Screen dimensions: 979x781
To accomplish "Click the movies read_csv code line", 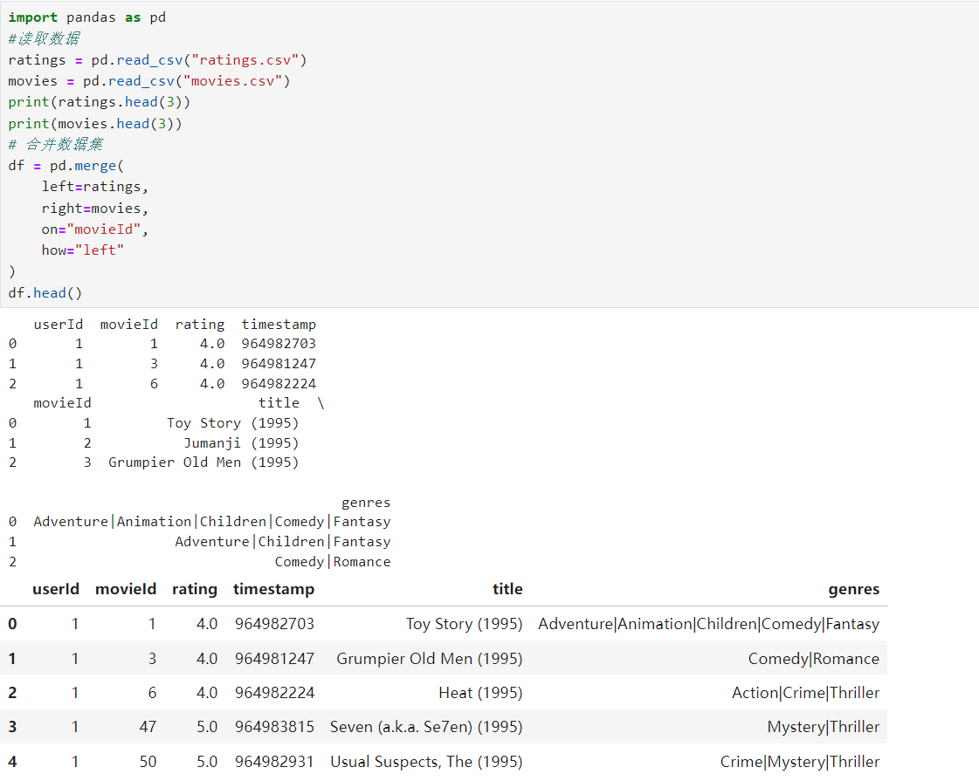I will tap(149, 81).
